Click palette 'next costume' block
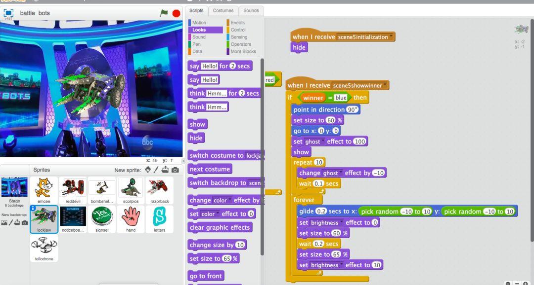The width and height of the screenshot is (534, 285). pos(210,169)
